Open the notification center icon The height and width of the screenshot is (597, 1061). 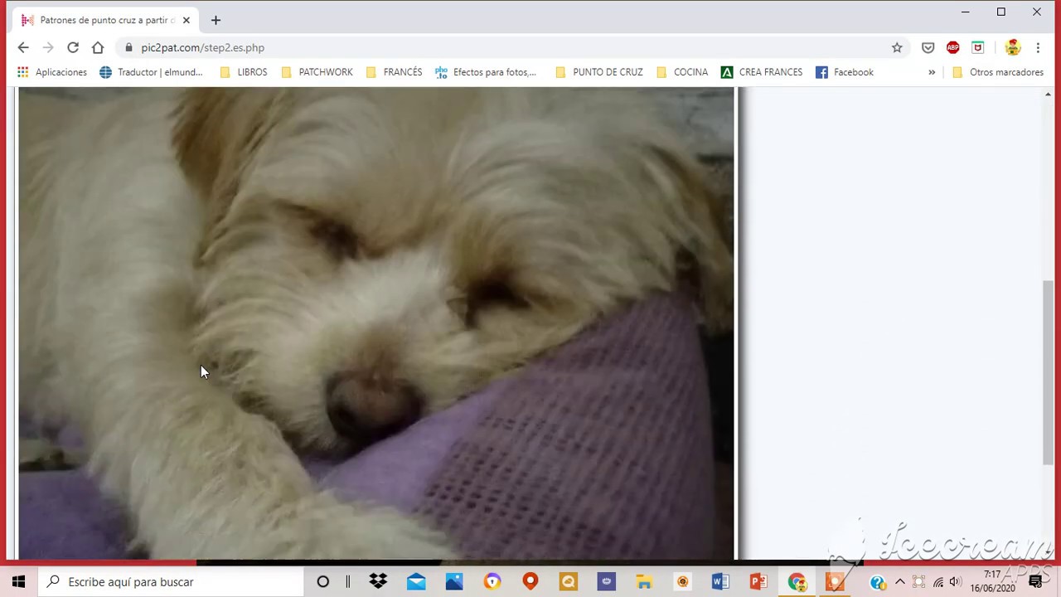pyautogui.click(x=1035, y=582)
